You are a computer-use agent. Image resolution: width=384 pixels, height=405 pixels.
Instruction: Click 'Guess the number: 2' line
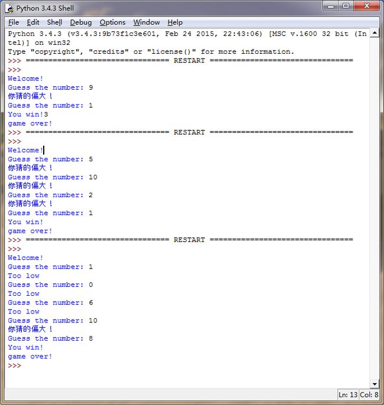point(50,195)
